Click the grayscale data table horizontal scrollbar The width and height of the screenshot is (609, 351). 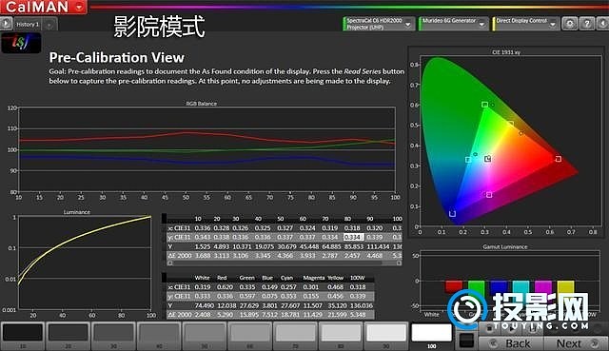pyautogui.click(x=285, y=263)
